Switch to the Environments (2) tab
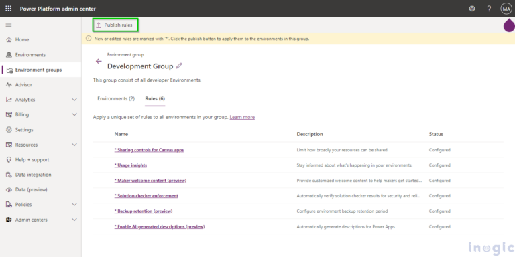Viewport: 515px width, 257px height. point(116,98)
